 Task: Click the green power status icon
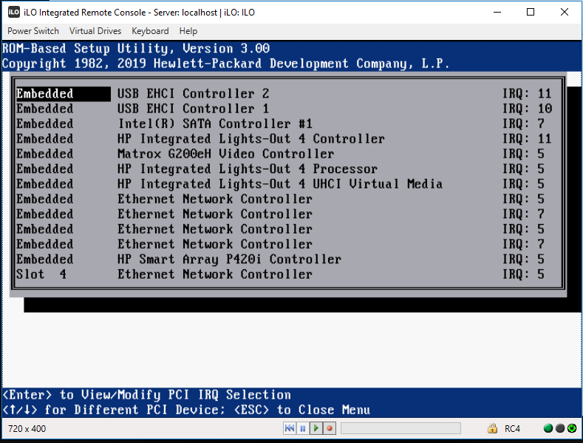[572, 428]
